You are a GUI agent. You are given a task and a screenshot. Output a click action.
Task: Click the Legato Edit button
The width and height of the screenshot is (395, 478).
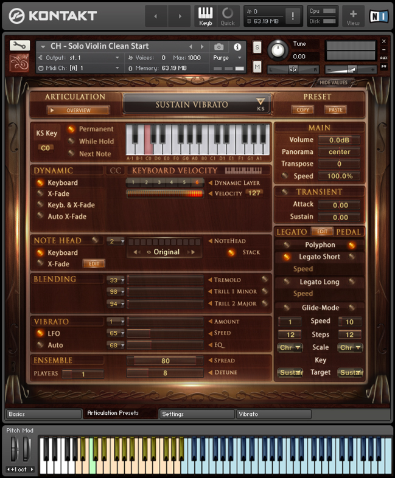[322, 232]
